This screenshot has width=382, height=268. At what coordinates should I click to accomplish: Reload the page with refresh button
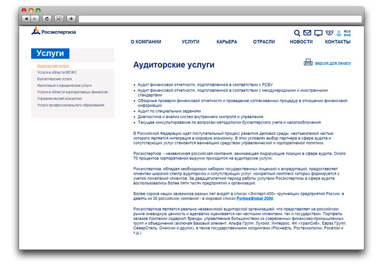(x=46, y=19)
